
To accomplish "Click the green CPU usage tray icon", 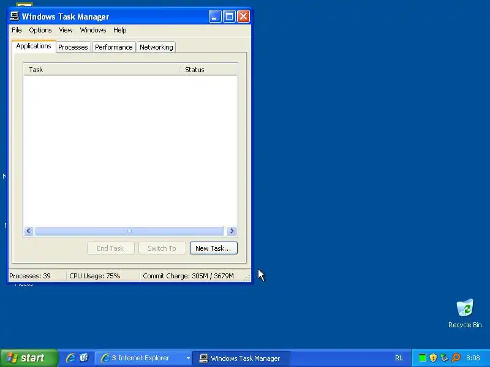I will 422,358.
